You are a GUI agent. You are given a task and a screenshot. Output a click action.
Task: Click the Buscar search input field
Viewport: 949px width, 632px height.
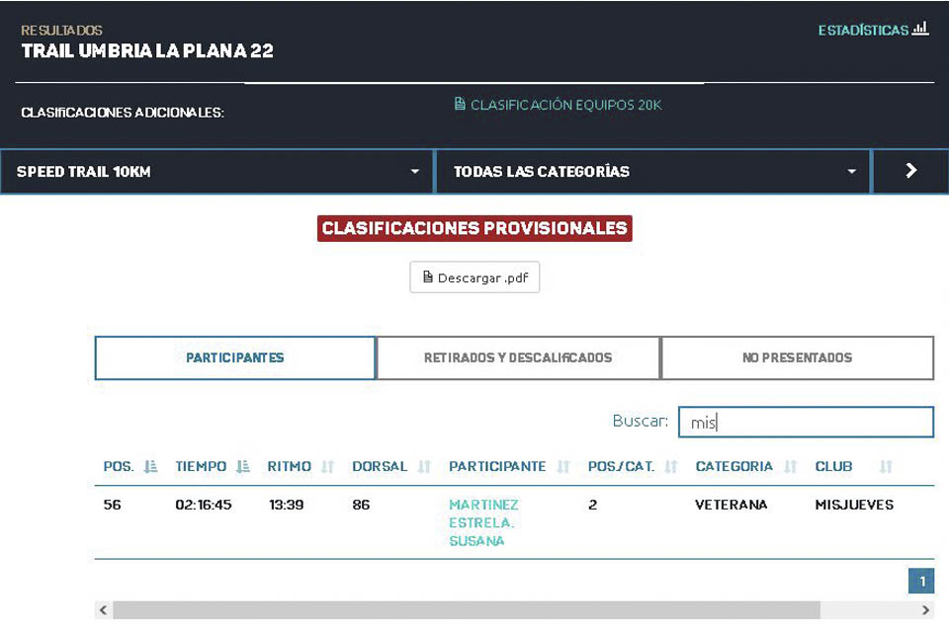coord(806,423)
